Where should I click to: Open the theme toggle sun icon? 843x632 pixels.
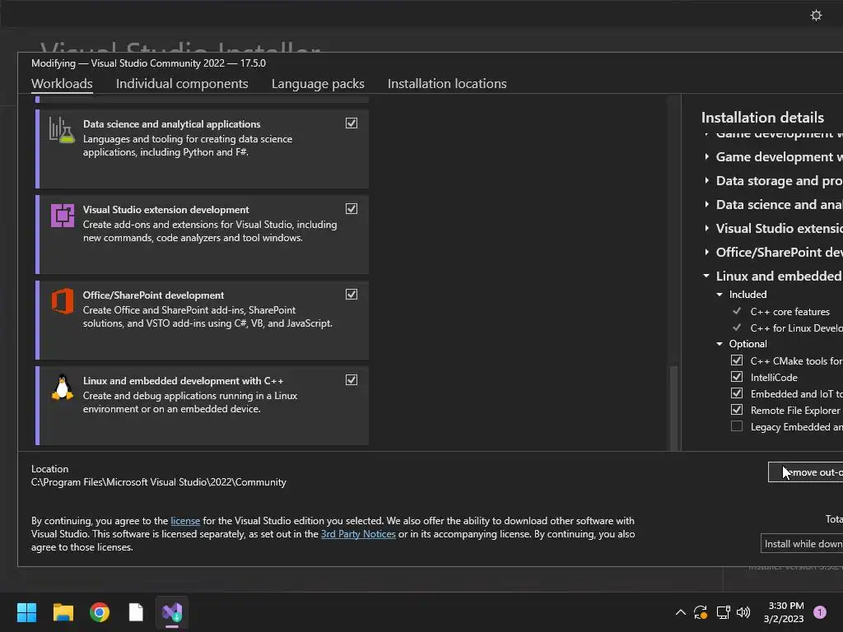click(816, 15)
